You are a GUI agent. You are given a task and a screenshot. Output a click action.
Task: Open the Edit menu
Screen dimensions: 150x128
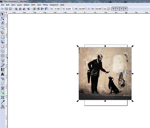coord(7,5)
